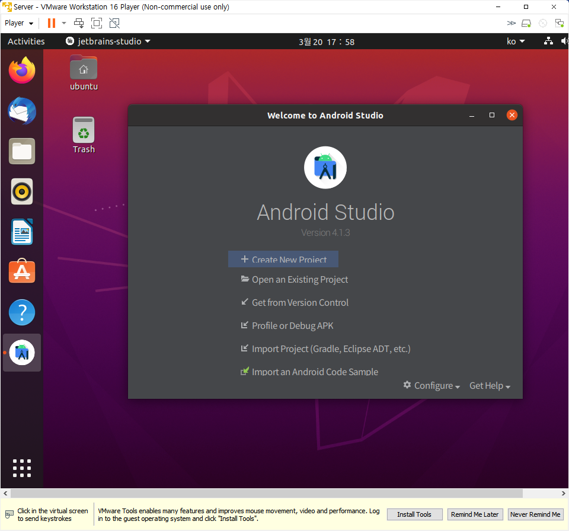This screenshot has width=569, height=531.
Task: Click horizontal scrollbar right arrow
Action: point(563,493)
